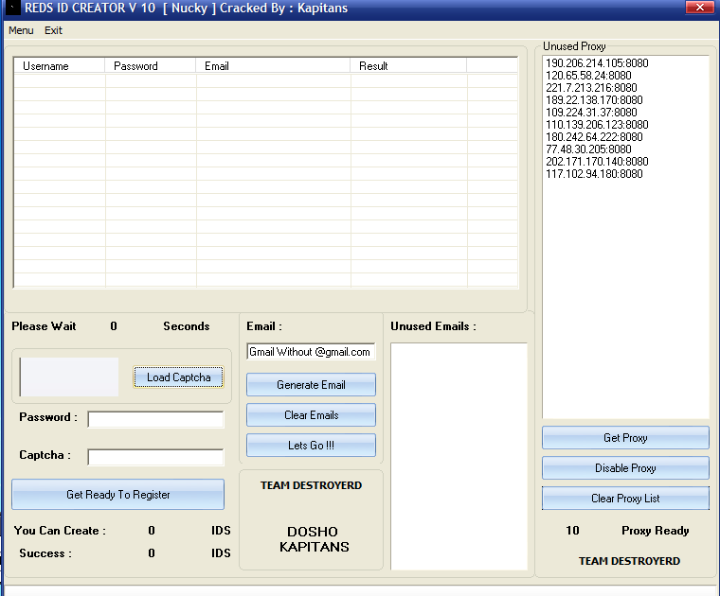Click the Clear Emails button
720x596 pixels.
[311, 415]
